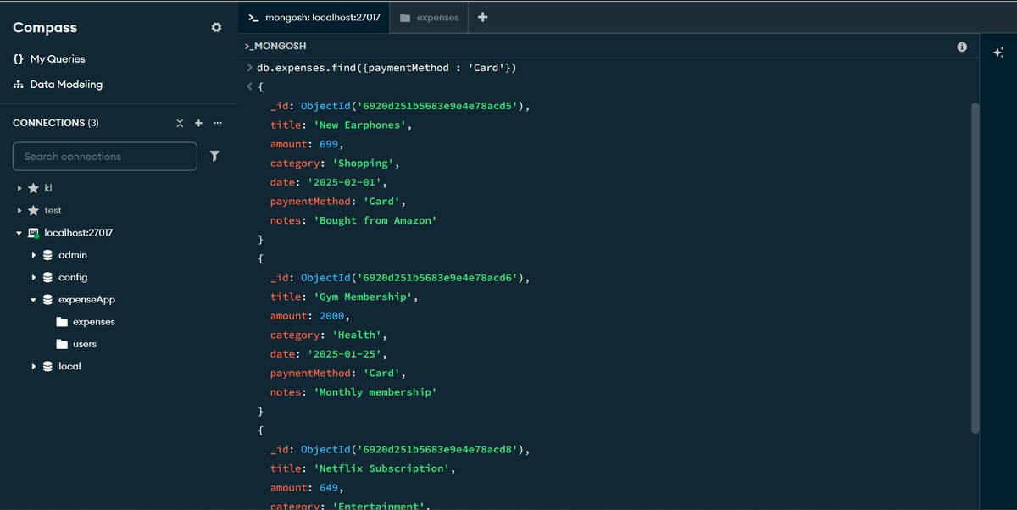Add a new connection with the plus icon
Viewport: 1017px width, 510px height.
pyautogui.click(x=198, y=123)
